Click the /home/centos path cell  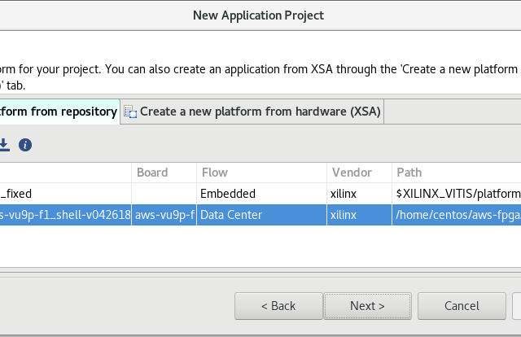(x=456, y=215)
